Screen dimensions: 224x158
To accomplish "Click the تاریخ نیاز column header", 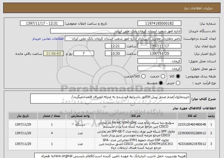I will coord(23,116).
